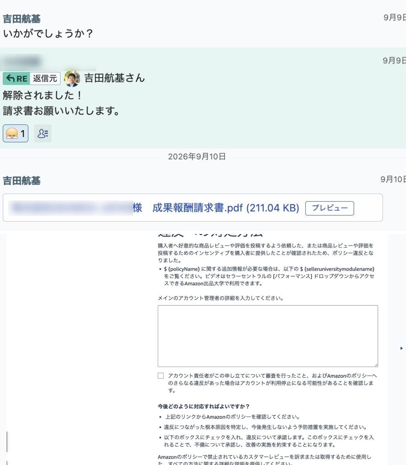Click the text 請求書お願いいたします。
The image size is (406, 465).
pos(62,111)
